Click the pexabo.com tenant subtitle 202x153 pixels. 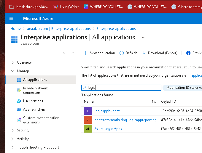click(30, 44)
